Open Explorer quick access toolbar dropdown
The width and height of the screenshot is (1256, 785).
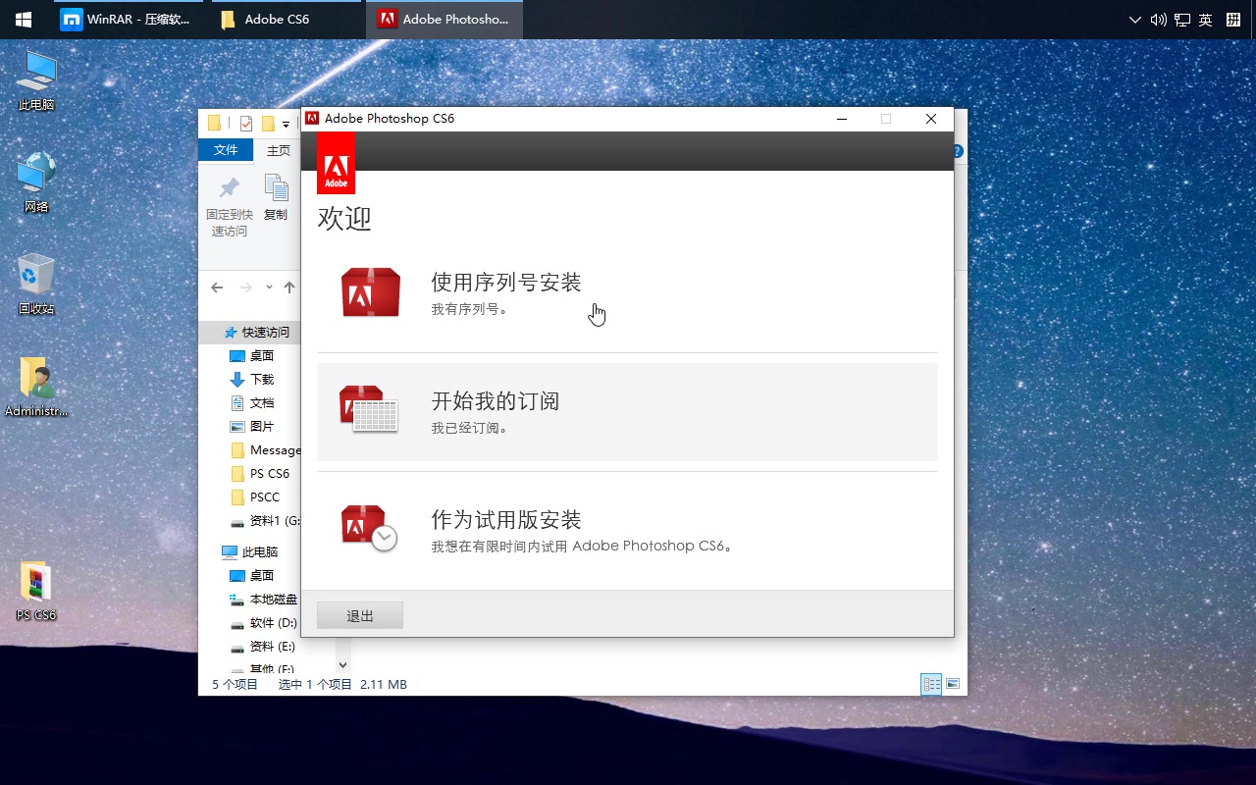[x=286, y=124]
